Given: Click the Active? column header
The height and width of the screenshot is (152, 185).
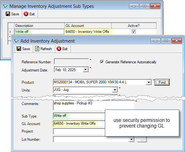Looking at the screenshot, I should pyautogui.click(x=134, y=26).
